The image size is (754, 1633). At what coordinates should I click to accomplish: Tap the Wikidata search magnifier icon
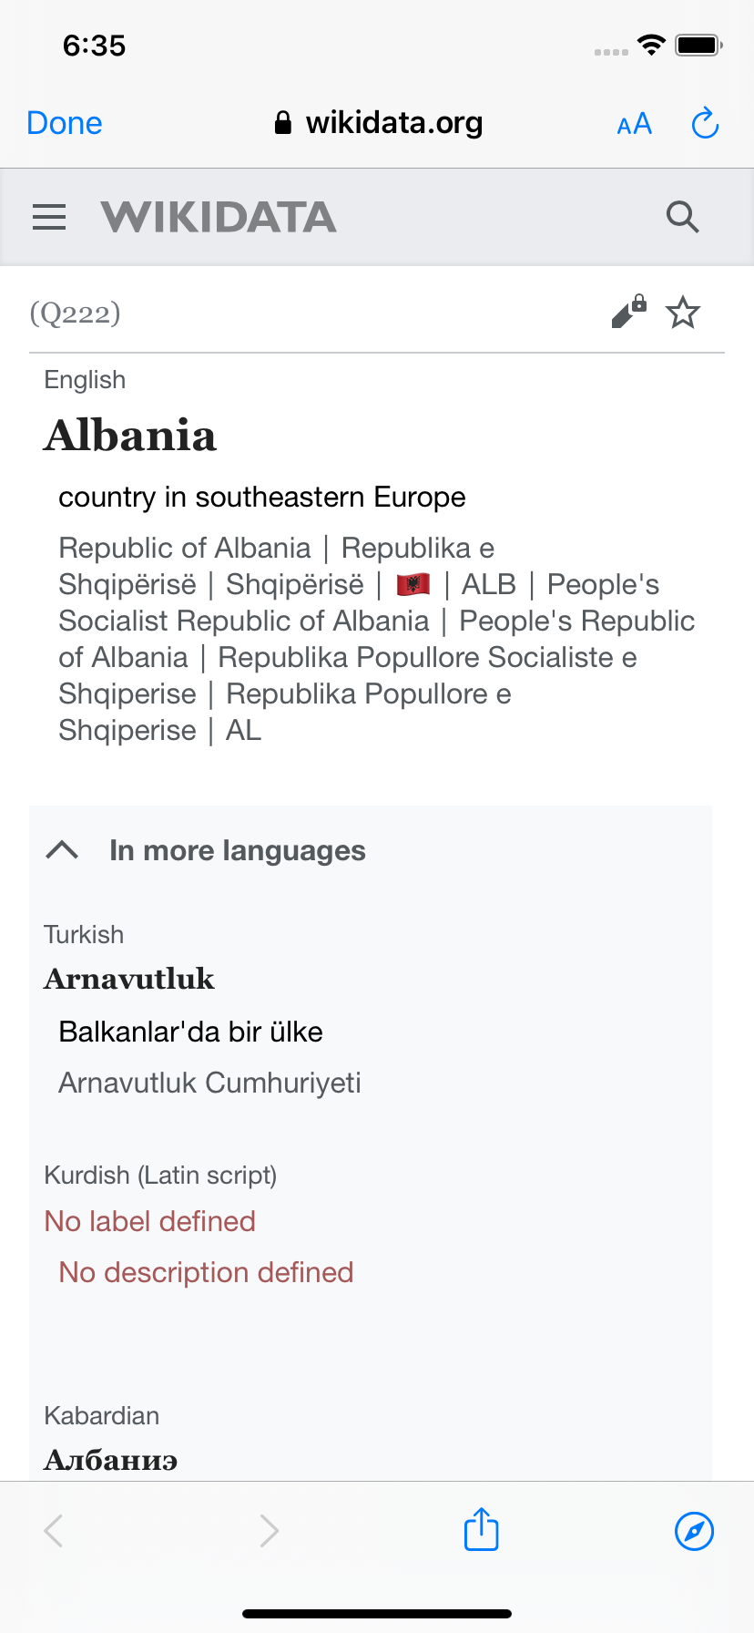[682, 217]
